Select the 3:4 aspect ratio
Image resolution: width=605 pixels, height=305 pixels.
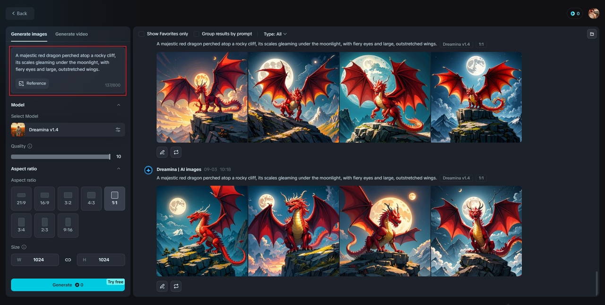tap(21, 226)
